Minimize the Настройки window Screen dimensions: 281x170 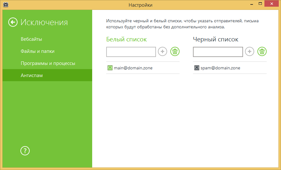tap(252, 4)
